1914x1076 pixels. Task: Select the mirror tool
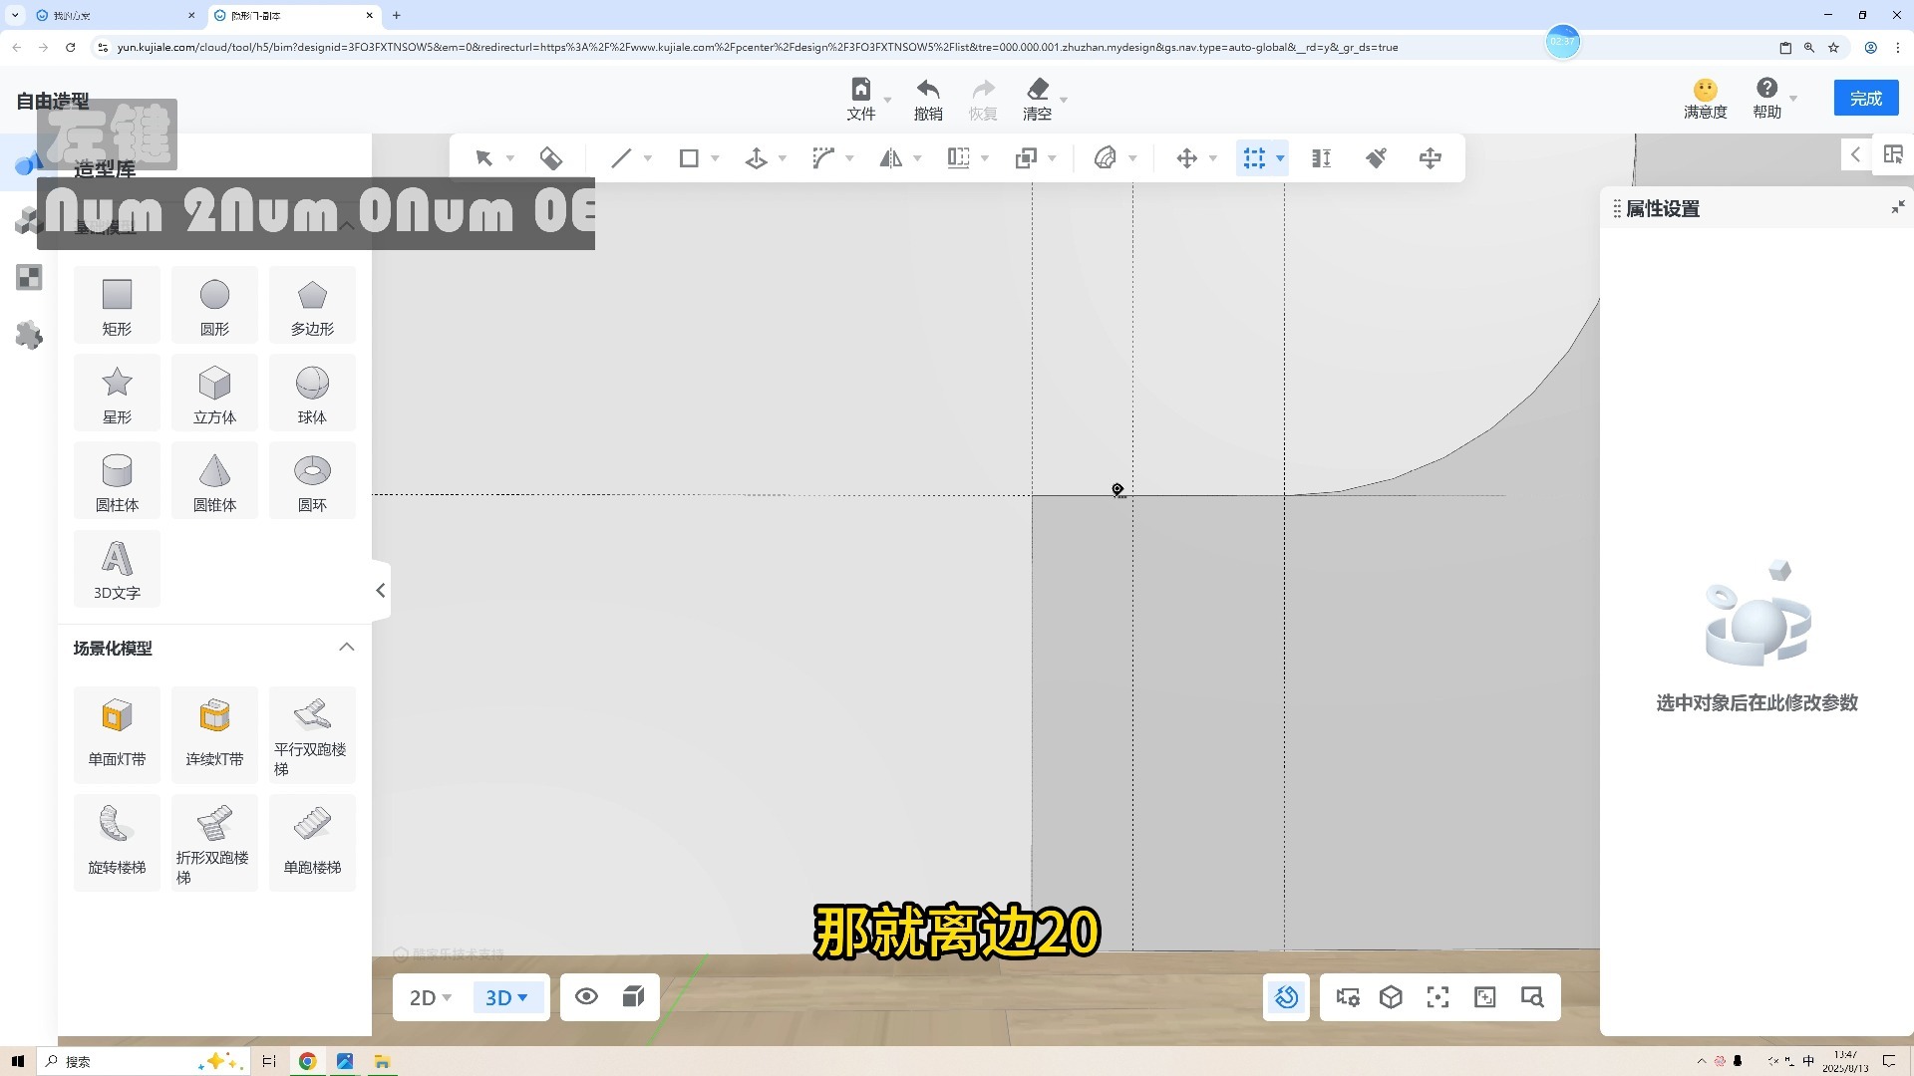click(890, 158)
